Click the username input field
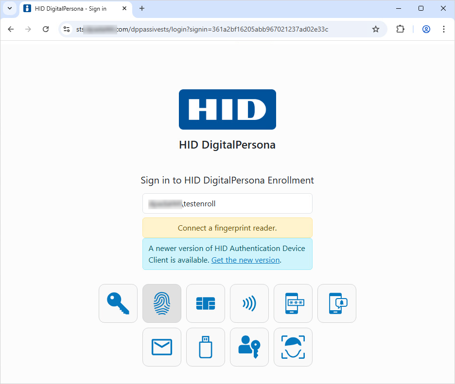 [x=227, y=203]
